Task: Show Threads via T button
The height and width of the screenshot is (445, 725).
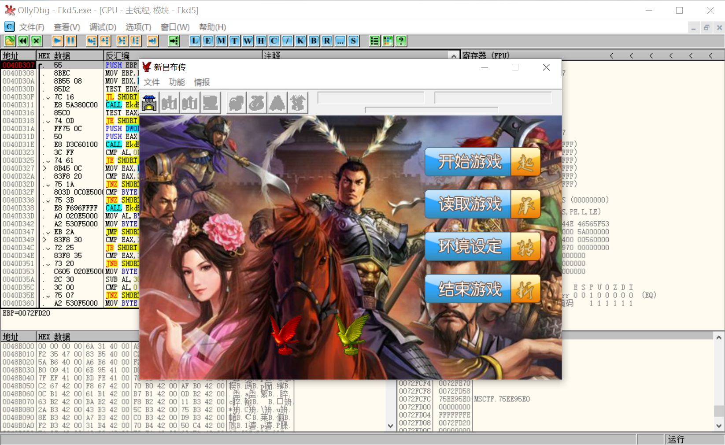Action: [x=234, y=41]
